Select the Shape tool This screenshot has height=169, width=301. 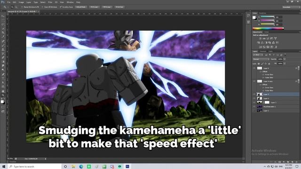coord(3,86)
